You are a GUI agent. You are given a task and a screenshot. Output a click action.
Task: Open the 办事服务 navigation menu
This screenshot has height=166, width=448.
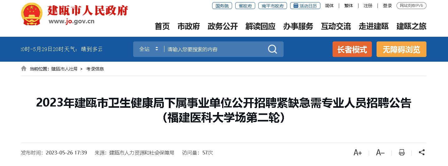tap(298, 26)
